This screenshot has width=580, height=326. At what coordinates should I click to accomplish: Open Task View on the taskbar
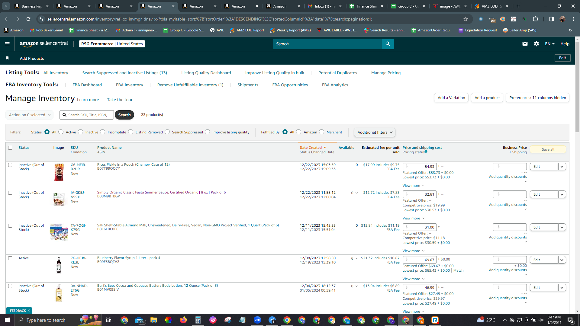(x=109, y=320)
